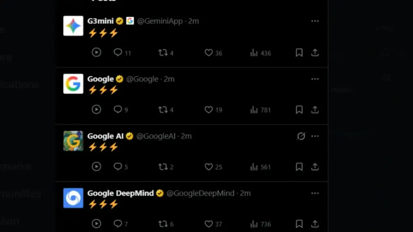Viewport: 413px width, 232px height.
Task: Click the Google profile avatar
Action: pyautogui.click(x=73, y=84)
